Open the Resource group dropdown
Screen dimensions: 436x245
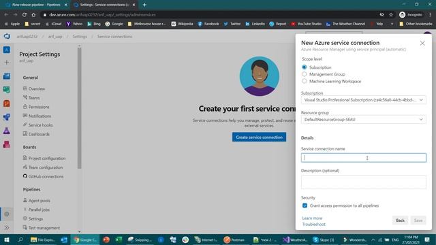coord(363,120)
